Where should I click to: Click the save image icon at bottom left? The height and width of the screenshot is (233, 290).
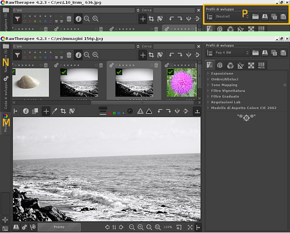click(16, 227)
